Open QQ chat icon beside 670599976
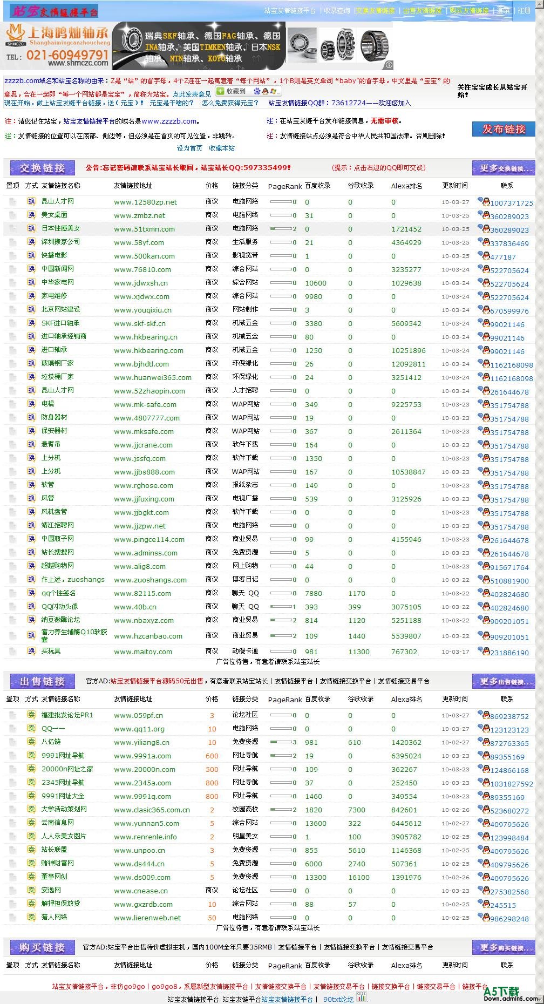The width and height of the screenshot is (544, 1004). pyautogui.click(x=484, y=309)
